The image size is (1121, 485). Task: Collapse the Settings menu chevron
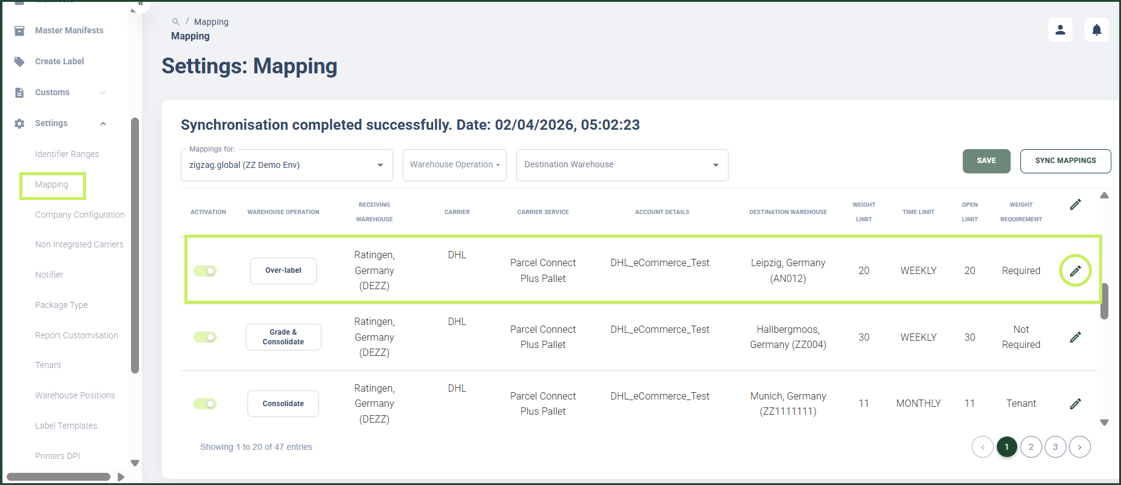point(103,124)
